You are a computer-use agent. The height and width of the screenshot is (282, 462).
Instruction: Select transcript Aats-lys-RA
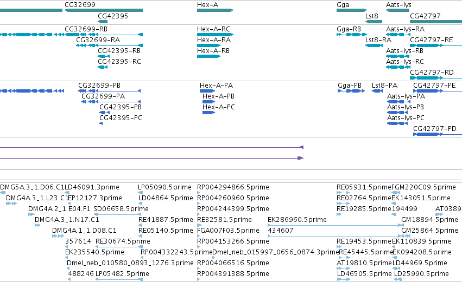pyautogui.click(x=405, y=29)
